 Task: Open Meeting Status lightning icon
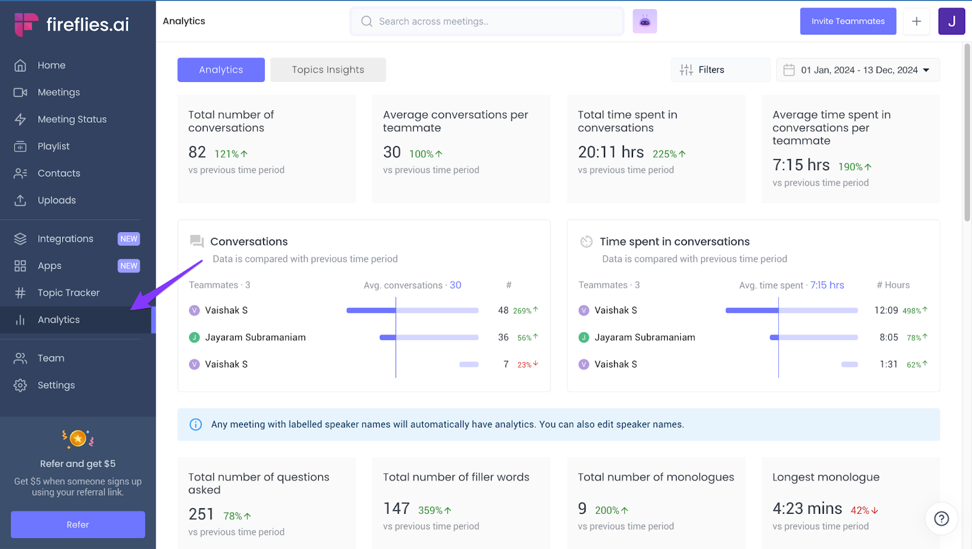point(20,120)
